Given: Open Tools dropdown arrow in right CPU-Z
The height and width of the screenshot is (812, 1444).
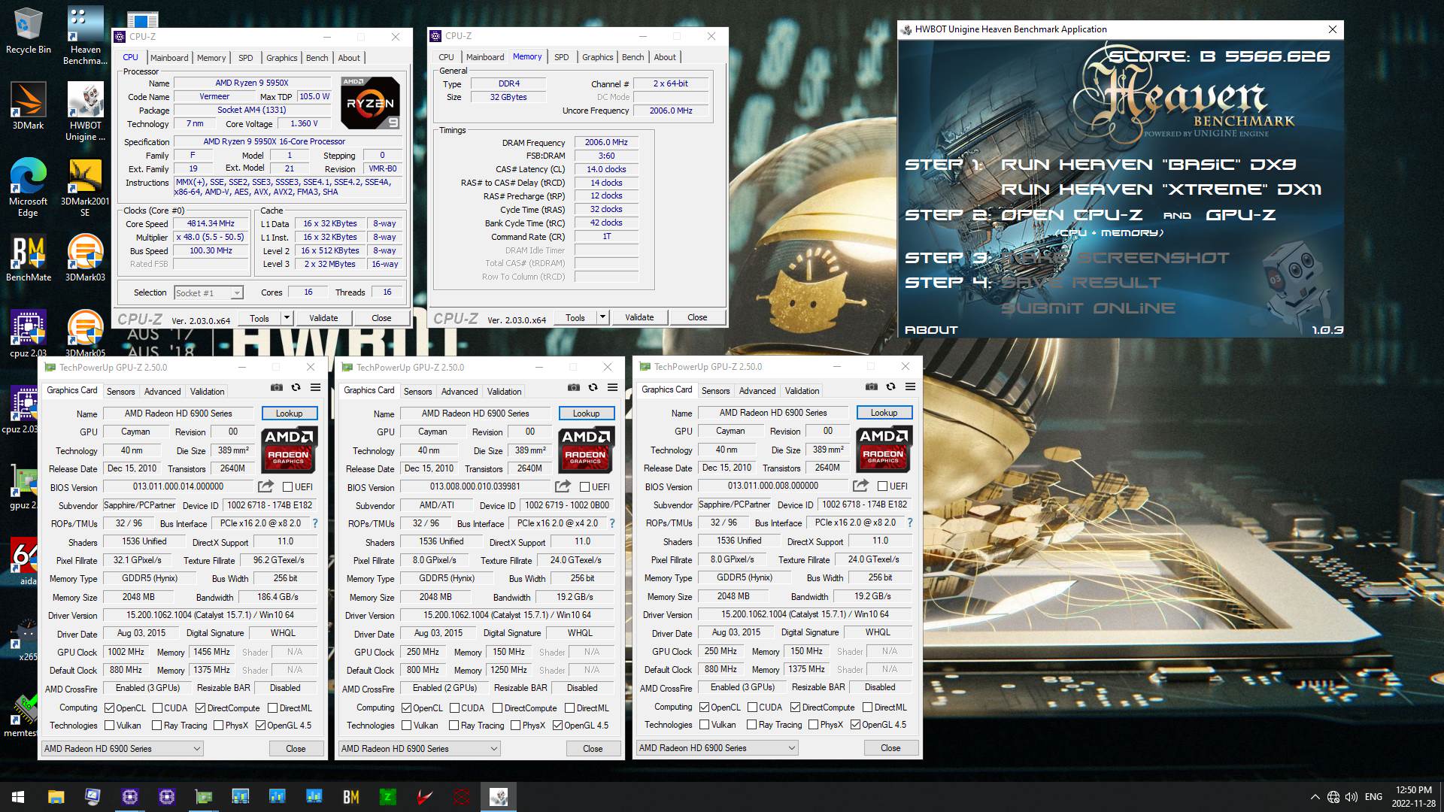Looking at the screenshot, I should [x=602, y=317].
